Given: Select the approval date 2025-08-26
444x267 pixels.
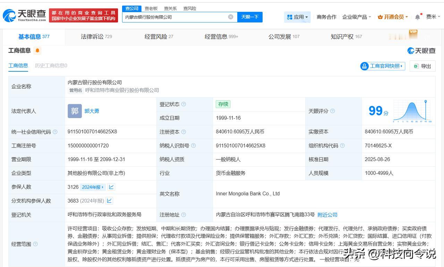Looking at the screenshot, I should (x=377, y=159).
